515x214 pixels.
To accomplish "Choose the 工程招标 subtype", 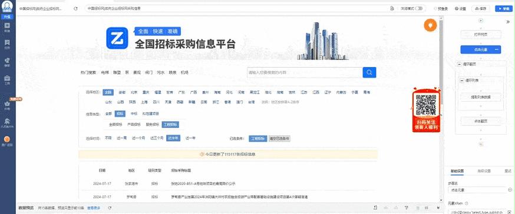I will pyautogui.click(x=170, y=125).
